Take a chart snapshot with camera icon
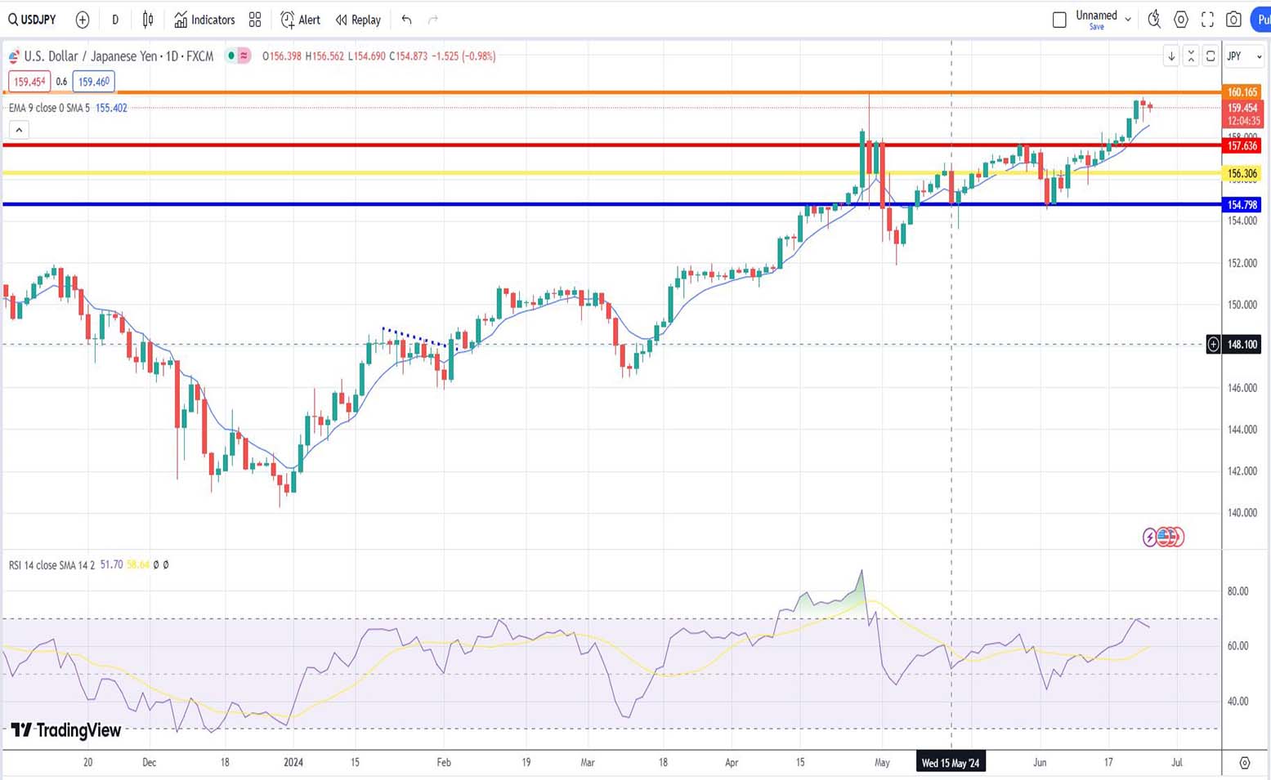Screen dimensions: 1271x780 pyautogui.click(x=1234, y=20)
